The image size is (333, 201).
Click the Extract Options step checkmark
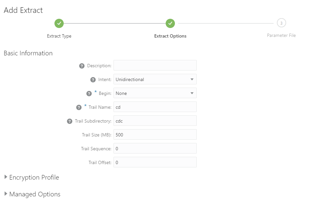[x=170, y=23]
